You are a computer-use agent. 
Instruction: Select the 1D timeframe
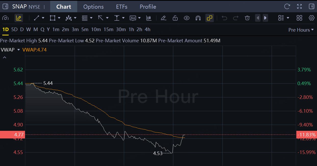click(6, 30)
